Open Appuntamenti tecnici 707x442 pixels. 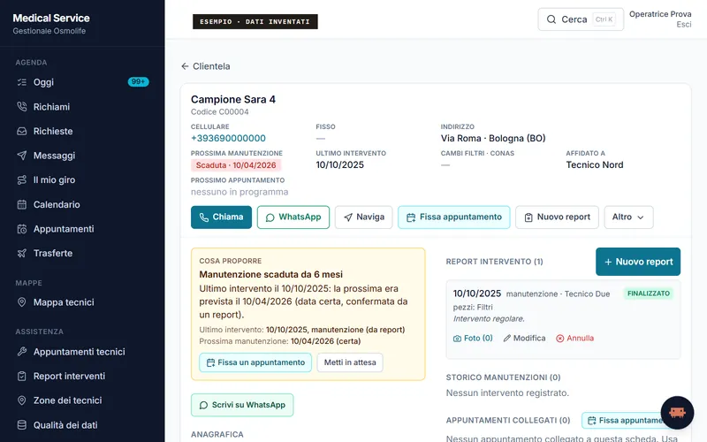[x=82, y=351]
